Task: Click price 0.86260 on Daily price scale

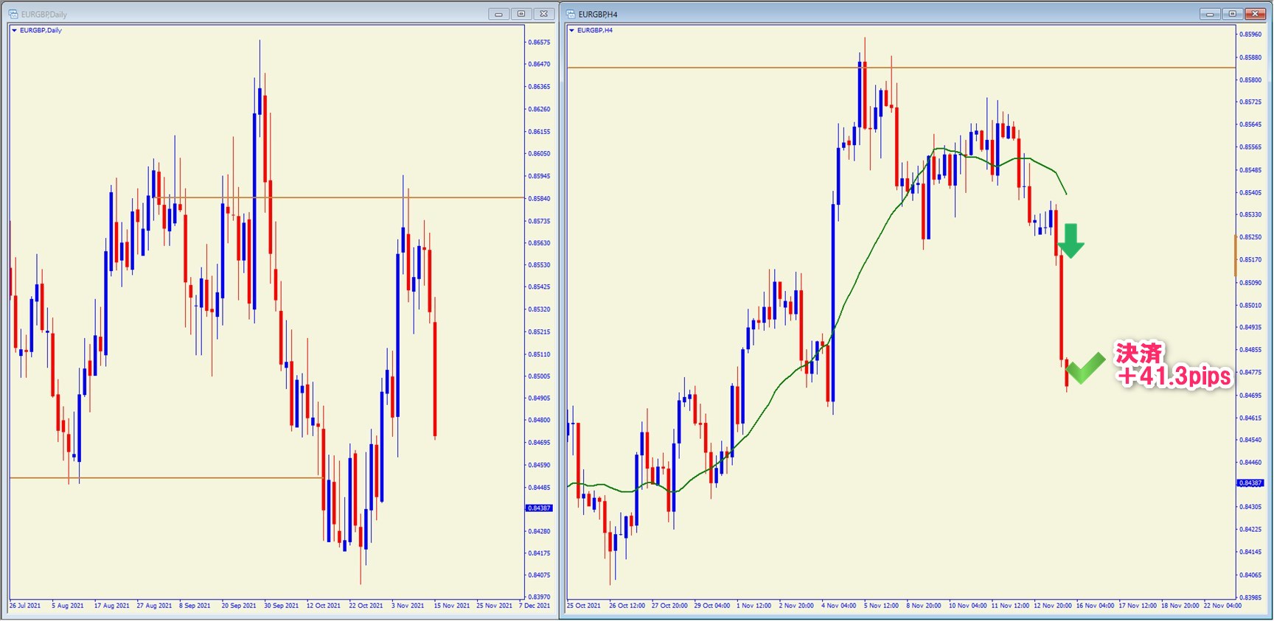Action: click(x=540, y=110)
